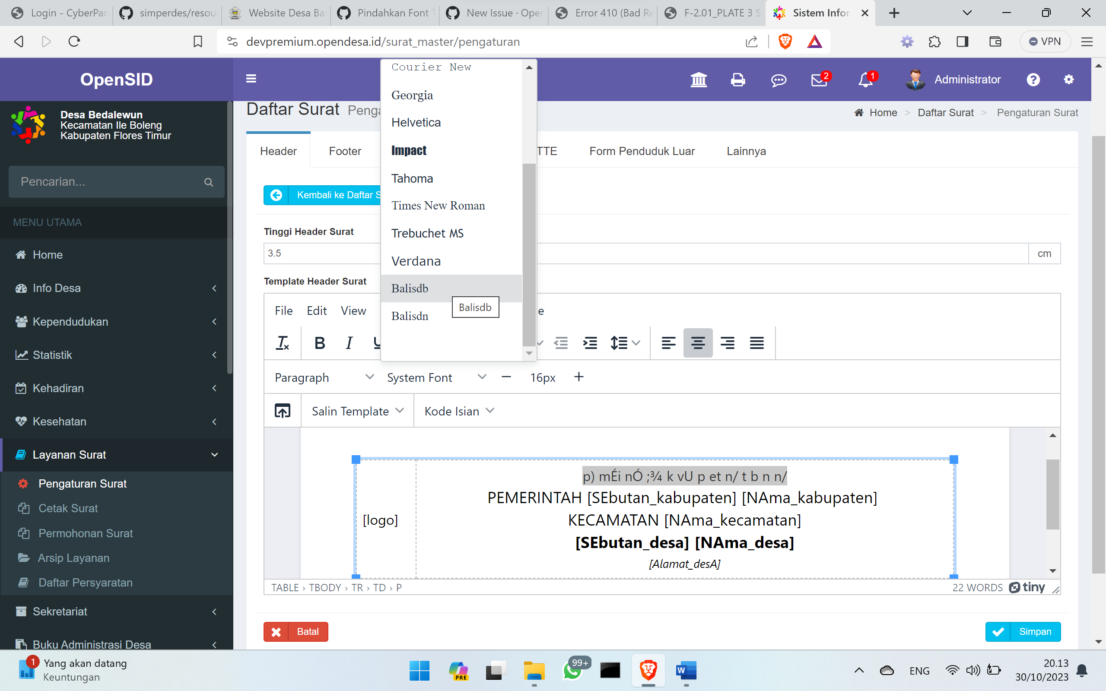Click the help question mark icon
Image resolution: width=1106 pixels, height=691 pixels.
[1033, 79]
